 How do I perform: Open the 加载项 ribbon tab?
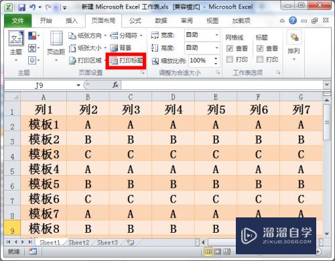[x=241, y=21]
